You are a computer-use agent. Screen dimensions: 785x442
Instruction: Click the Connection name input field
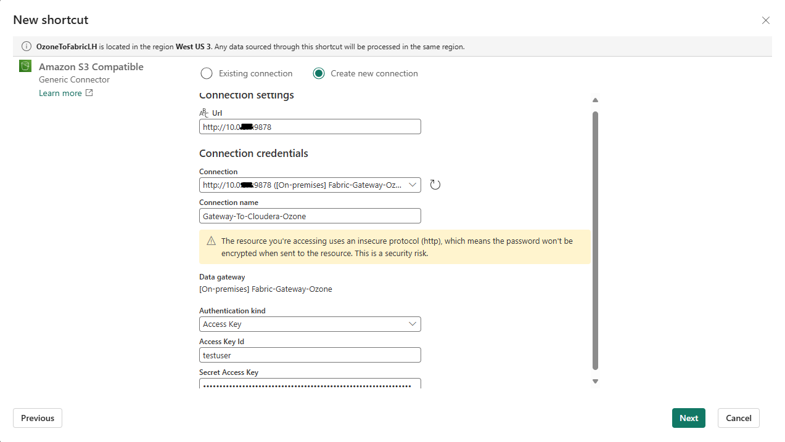(310, 215)
